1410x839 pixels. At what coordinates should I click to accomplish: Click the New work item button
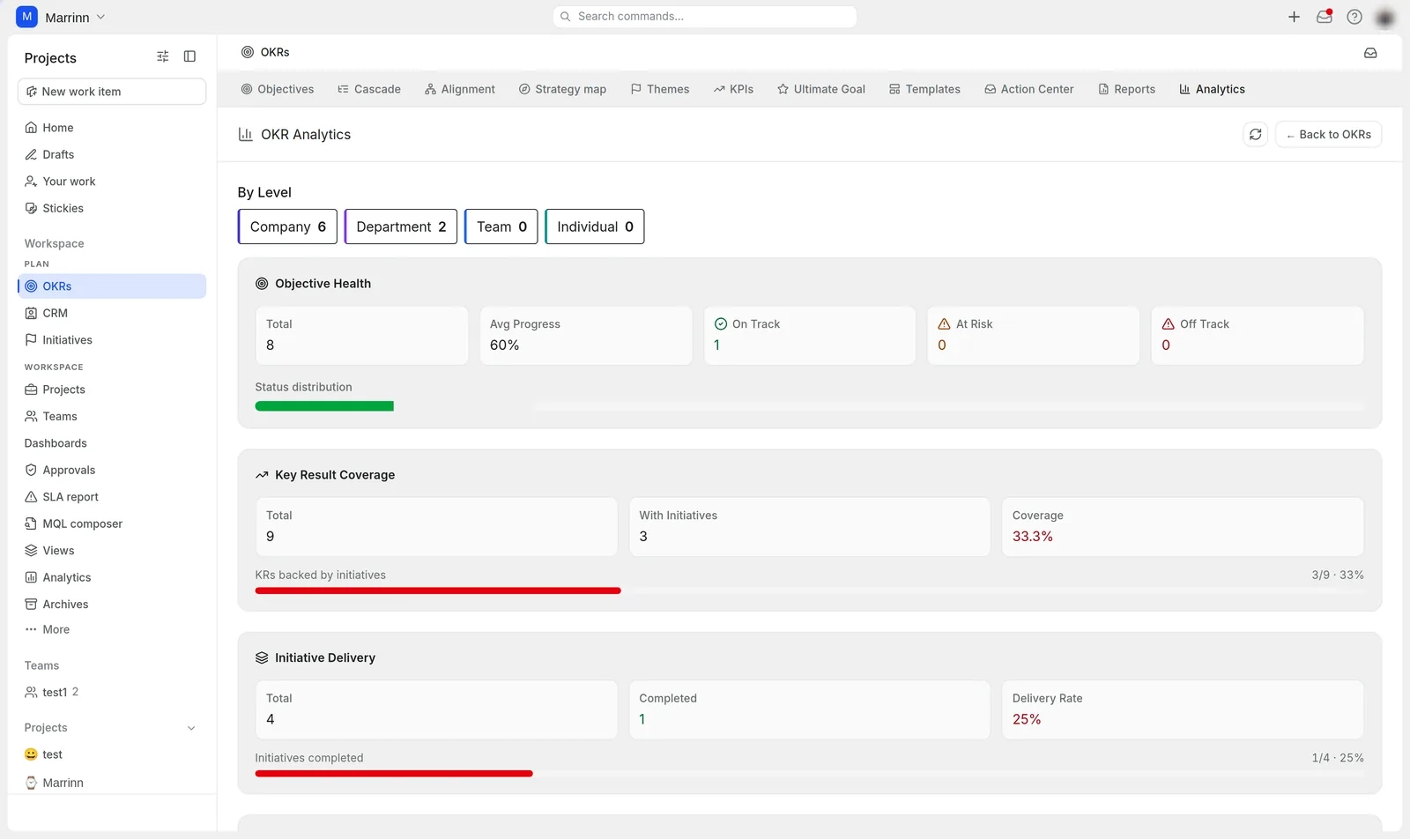click(112, 92)
